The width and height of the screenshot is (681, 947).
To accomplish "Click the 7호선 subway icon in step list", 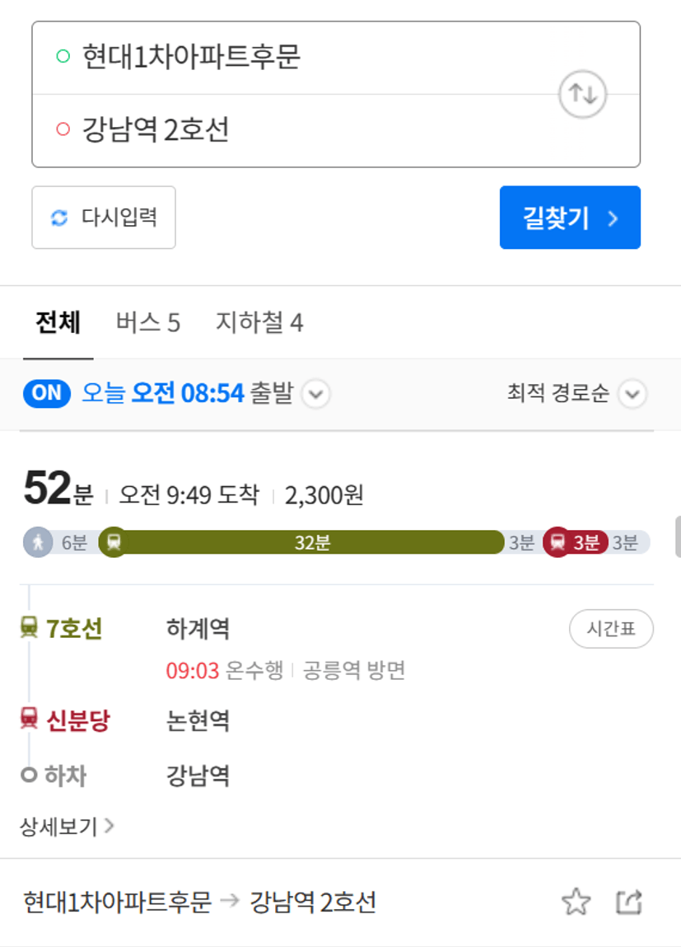I will pyautogui.click(x=29, y=627).
